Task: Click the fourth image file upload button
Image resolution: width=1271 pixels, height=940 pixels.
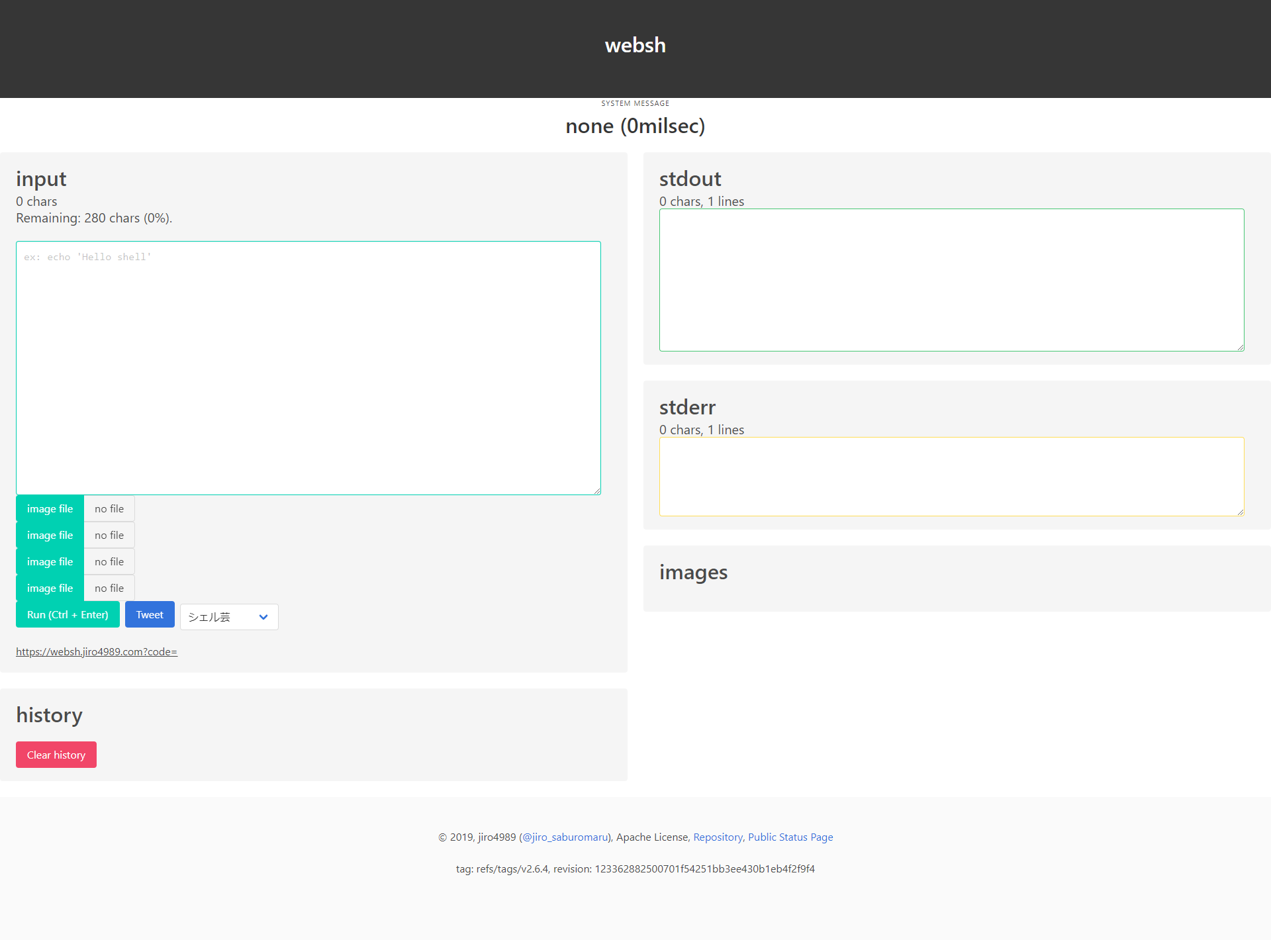Action: click(50, 588)
